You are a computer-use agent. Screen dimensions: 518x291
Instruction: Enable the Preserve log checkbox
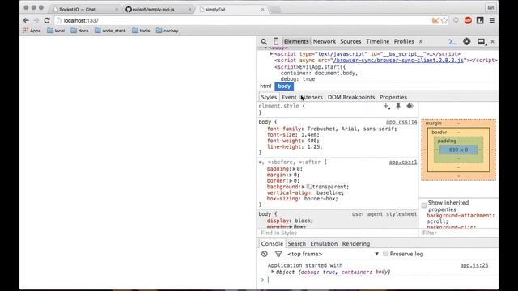coord(385,253)
